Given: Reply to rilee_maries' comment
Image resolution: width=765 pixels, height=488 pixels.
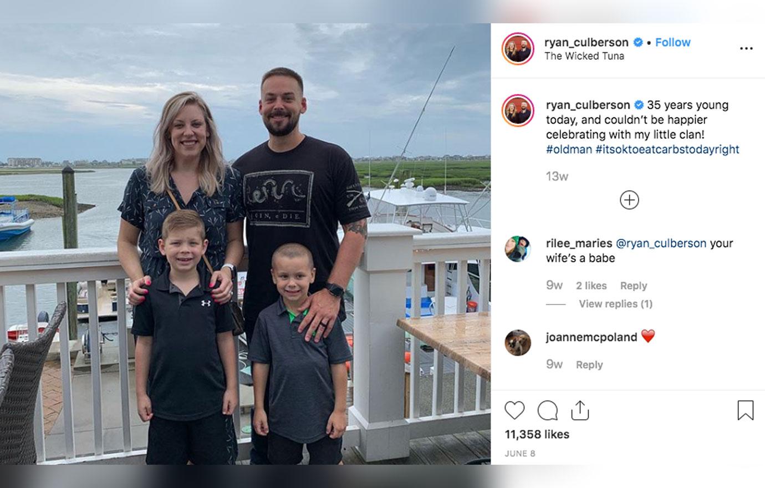Looking at the screenshot, I should pos(634,286).
